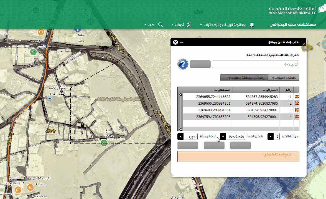Click the رقم column header
Screen dimensions: 326x199
287,90
